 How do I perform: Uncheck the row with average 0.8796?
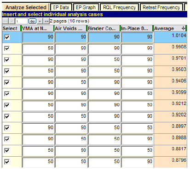pos(7,162)
